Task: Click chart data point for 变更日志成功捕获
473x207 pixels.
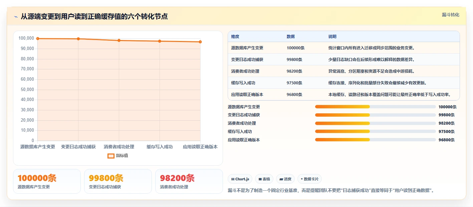Action: click(x=78, y=39)
